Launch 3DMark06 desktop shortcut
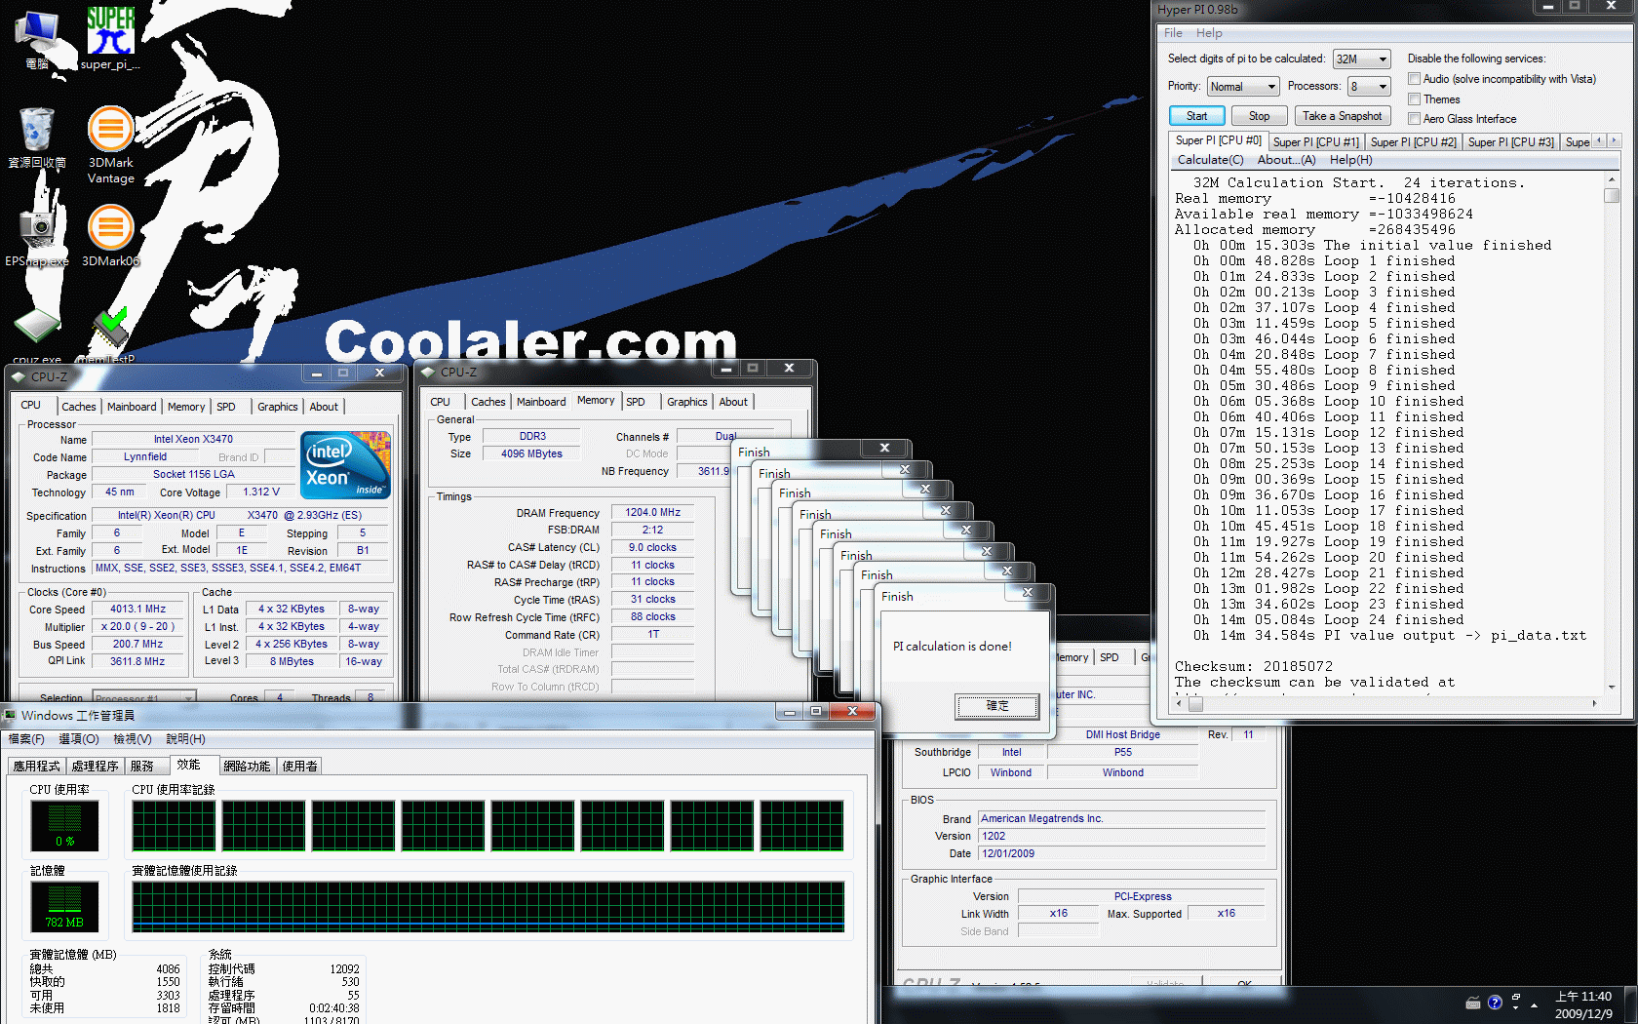 coord(110,237)
